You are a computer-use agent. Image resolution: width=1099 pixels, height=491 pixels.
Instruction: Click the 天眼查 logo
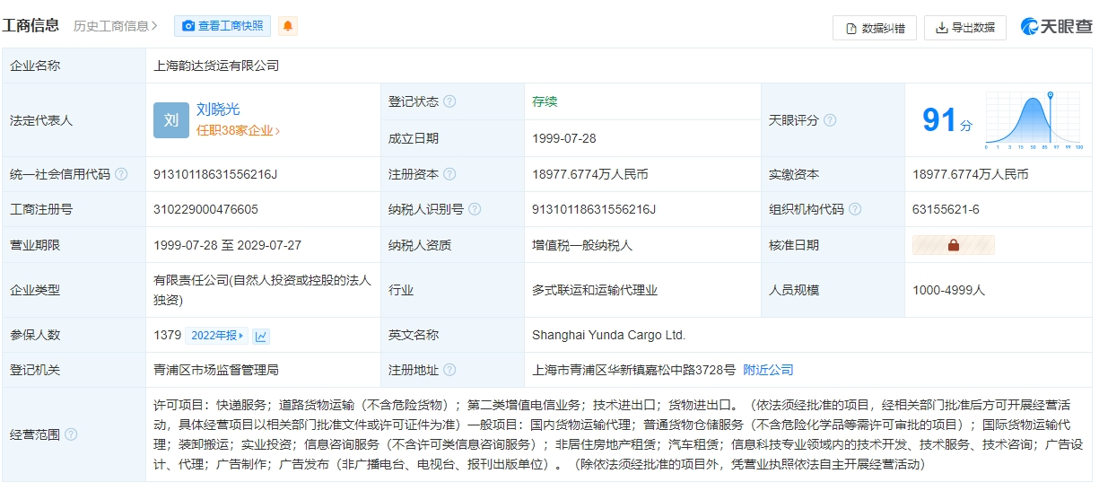[1057, 27]
